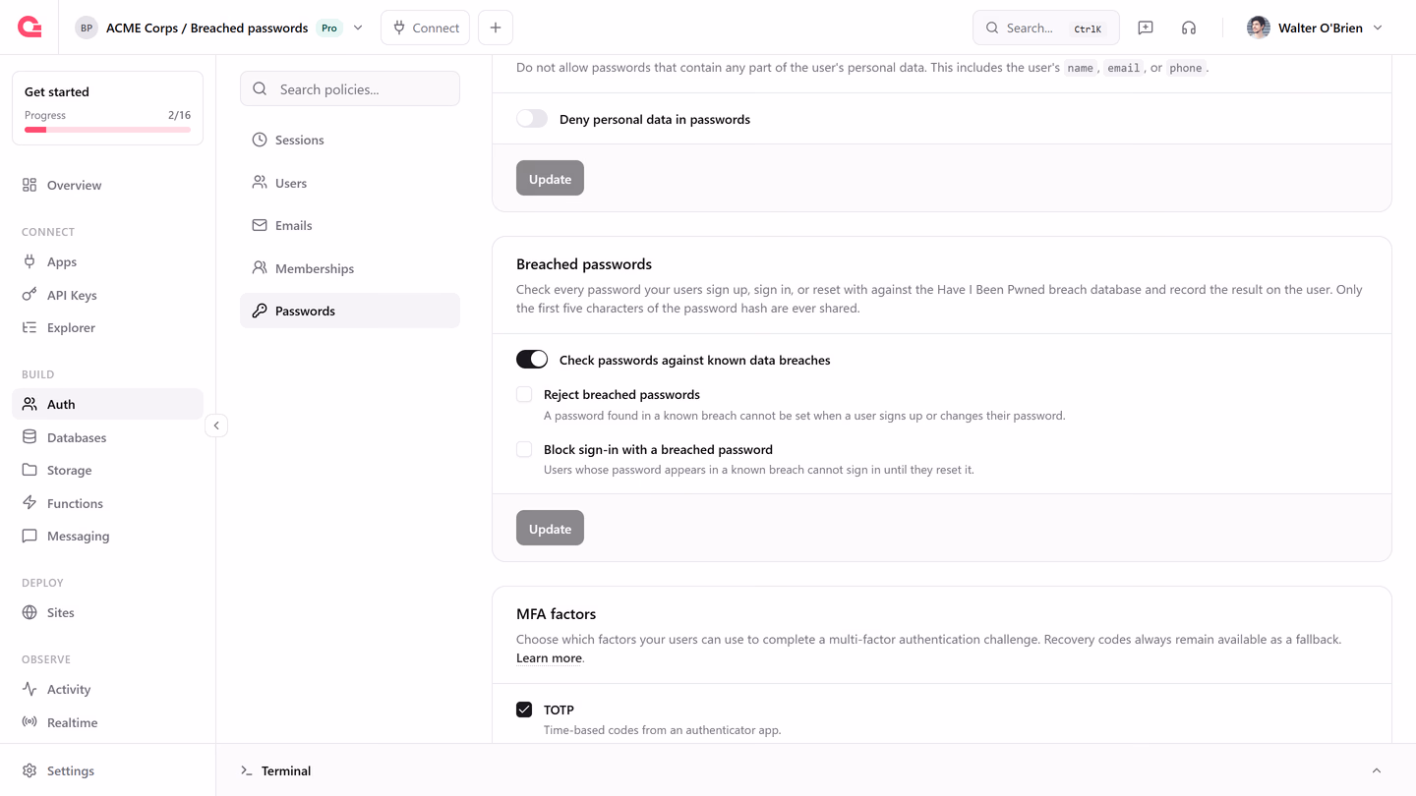Click the headphones support icon
The width and height of the screenshot is (1416, 796).
click(x=1189, y=28)
